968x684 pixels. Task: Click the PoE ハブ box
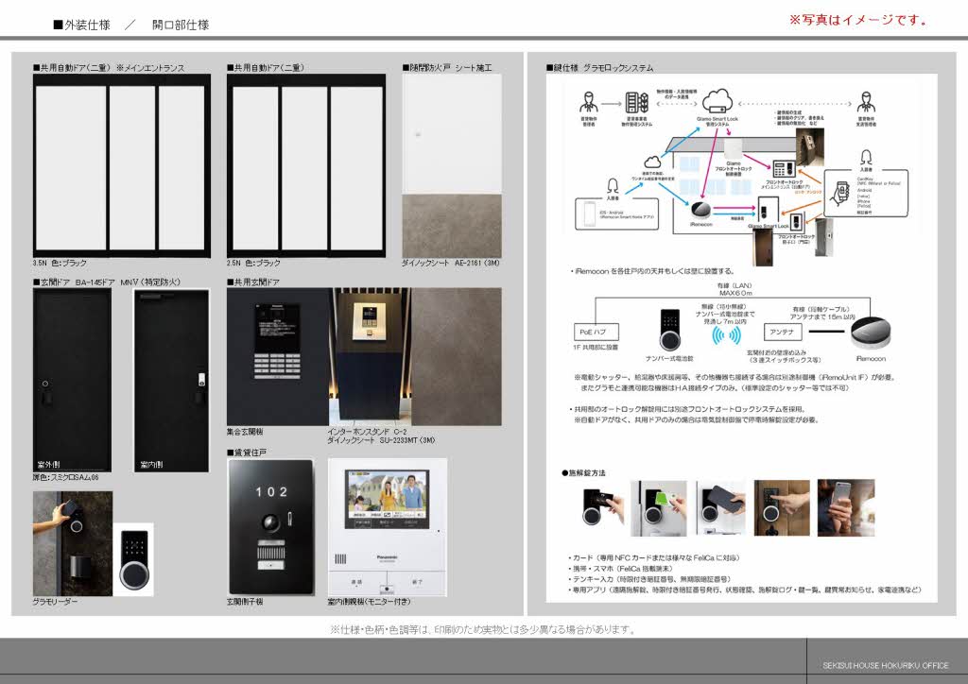point(601,333)
